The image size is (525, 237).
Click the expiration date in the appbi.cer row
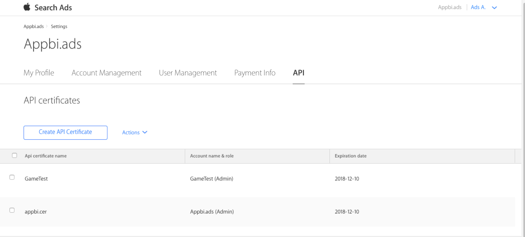[347, 211]
